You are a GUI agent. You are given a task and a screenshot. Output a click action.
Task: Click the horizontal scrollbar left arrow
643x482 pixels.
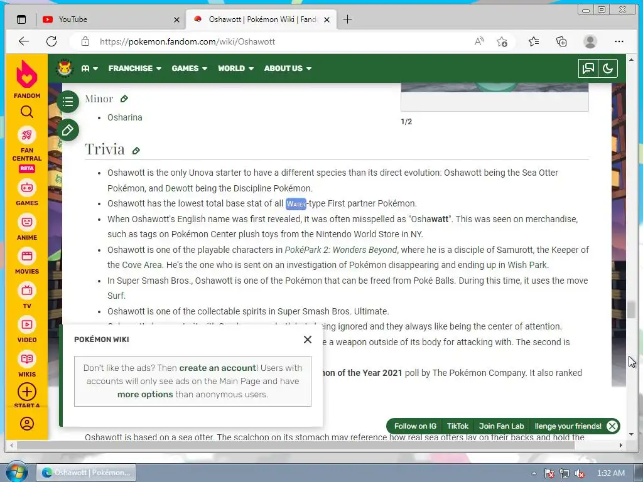coord(11,445)
